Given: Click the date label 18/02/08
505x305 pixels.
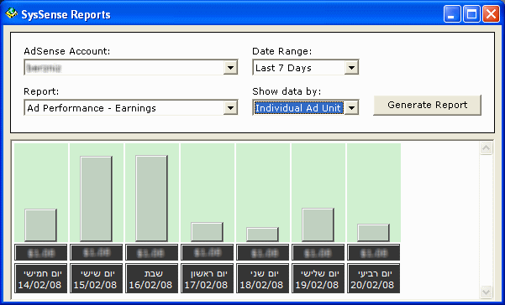Looking at the screenshot, I should (x=262, y=278).
